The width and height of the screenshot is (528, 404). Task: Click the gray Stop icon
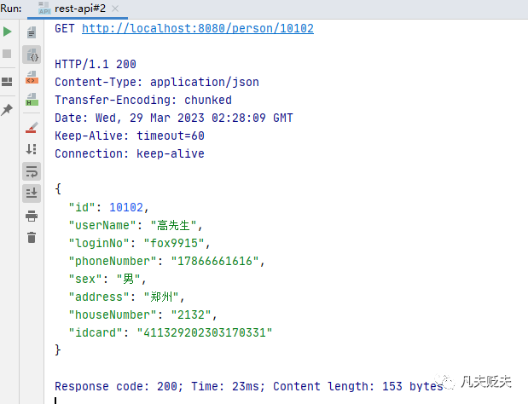click(x=7, y=54)
